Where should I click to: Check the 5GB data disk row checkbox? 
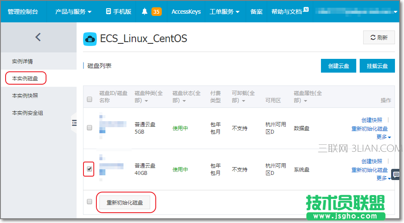[89, 128]
